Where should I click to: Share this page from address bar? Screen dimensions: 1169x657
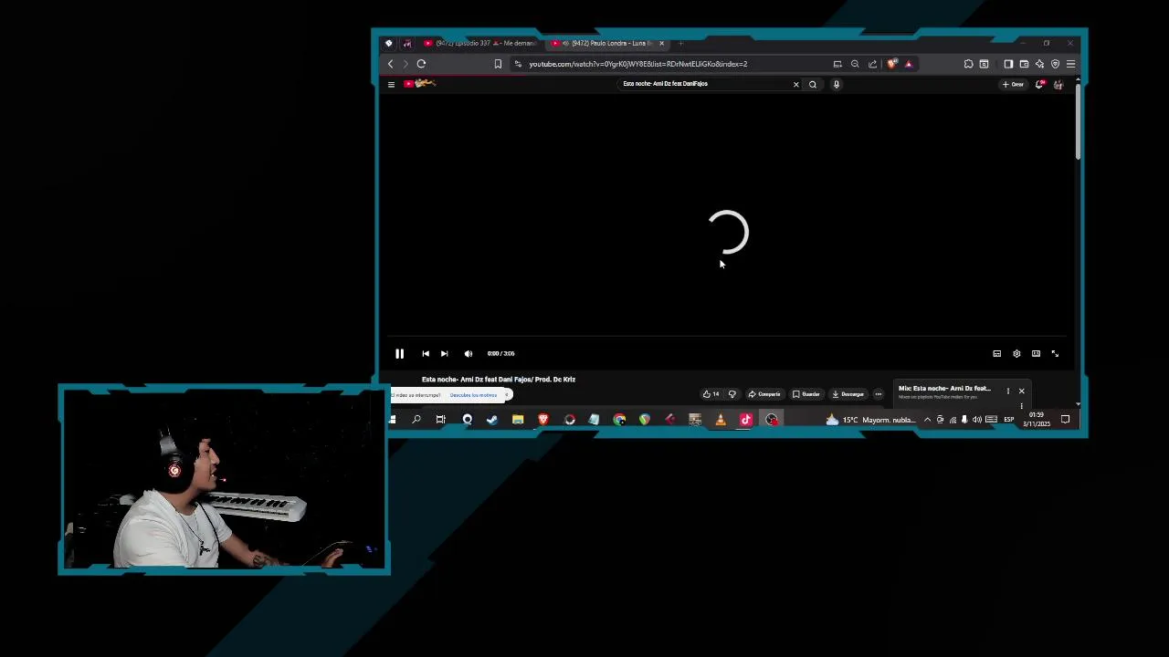pyautogui.click(x=872, y=64)
